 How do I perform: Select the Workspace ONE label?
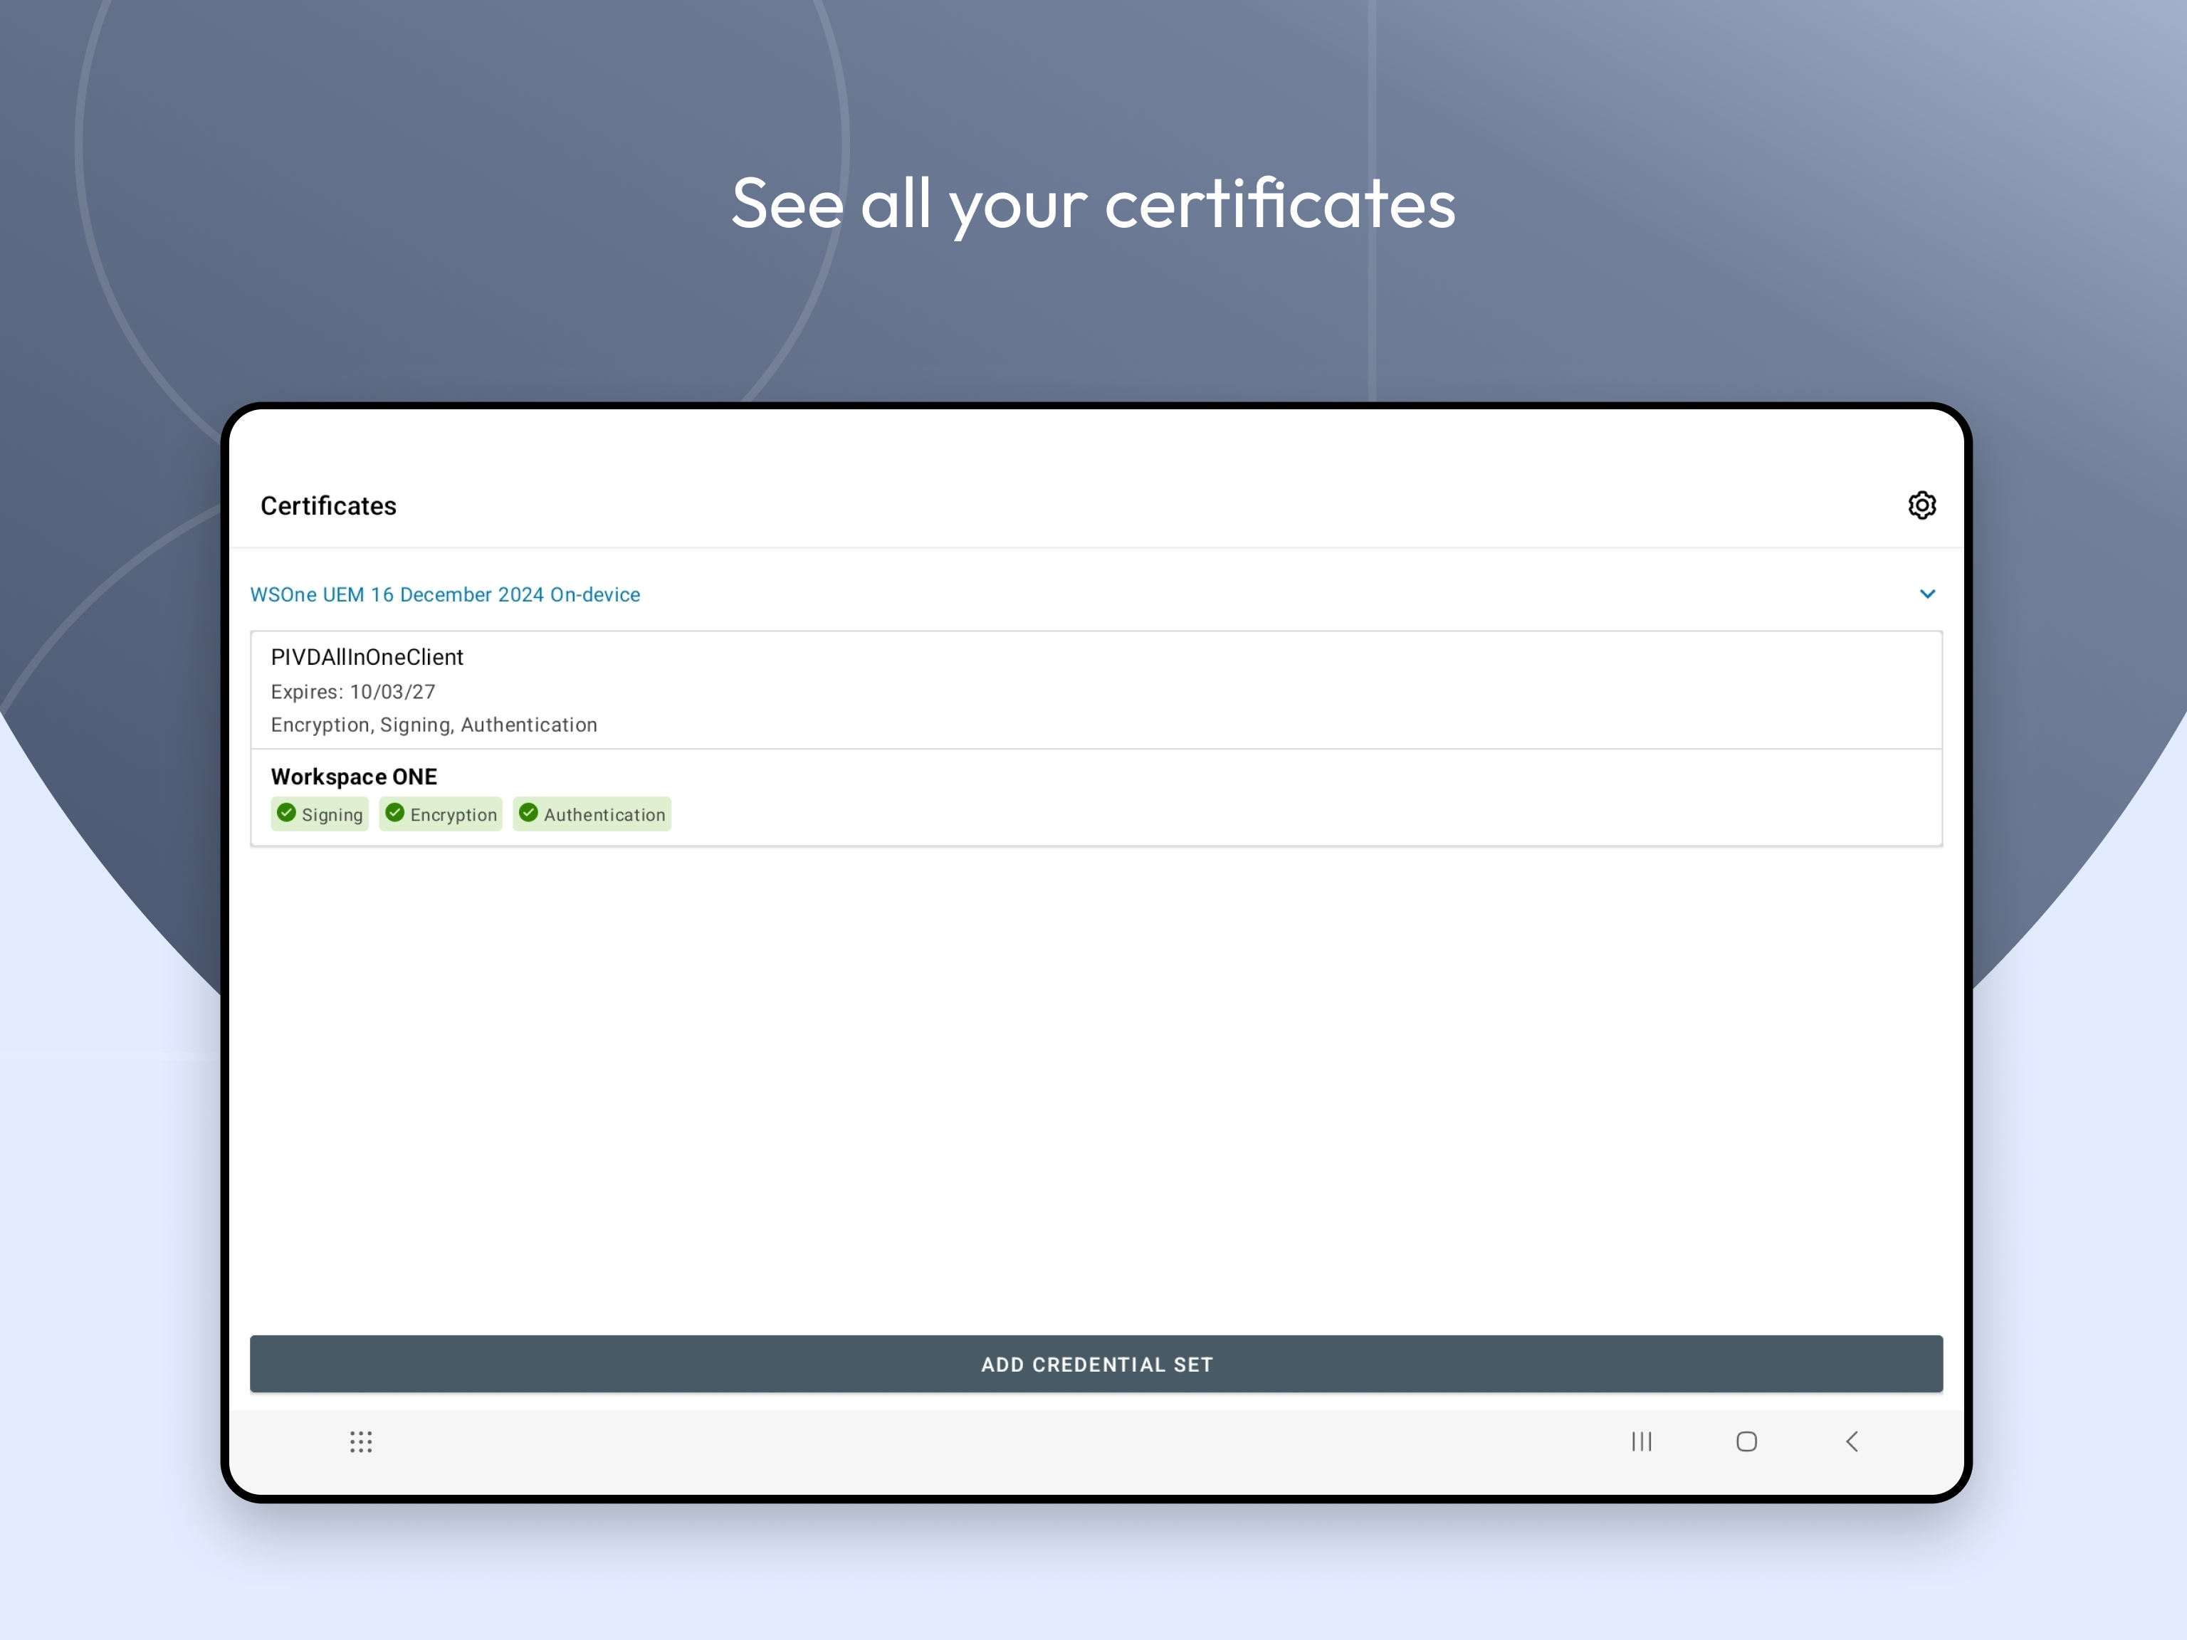[x=354, y=777]
